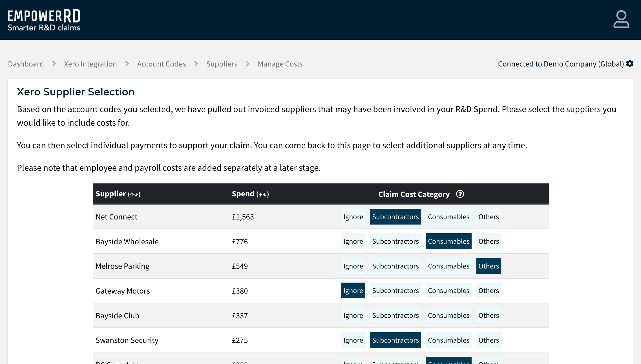This screenshot has width=641, height=364.
Task: Ignore Bayside Club supplier
Action: [x=353, y=315]
